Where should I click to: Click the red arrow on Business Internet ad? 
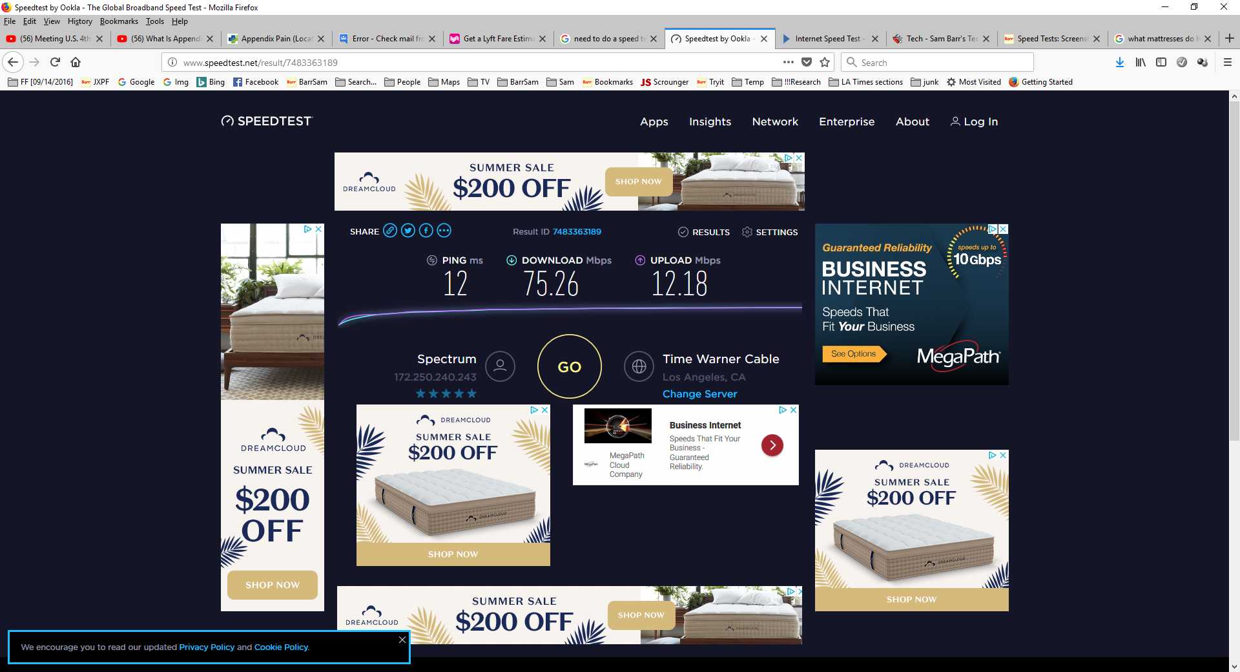(x=772, y=445)
